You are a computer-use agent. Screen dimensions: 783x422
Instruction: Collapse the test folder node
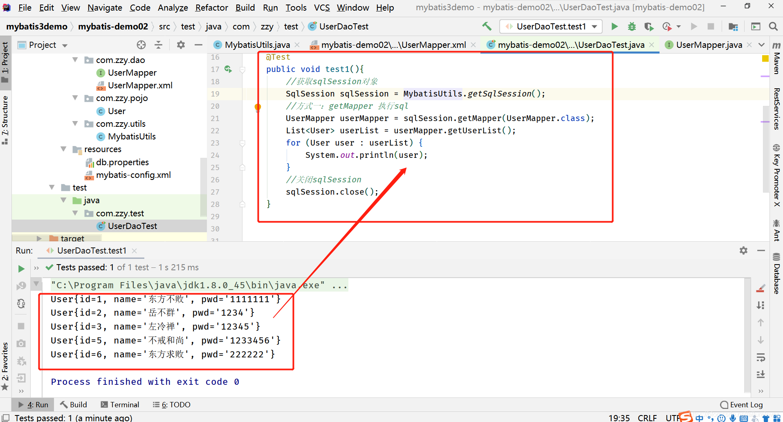tap(52, 187)
